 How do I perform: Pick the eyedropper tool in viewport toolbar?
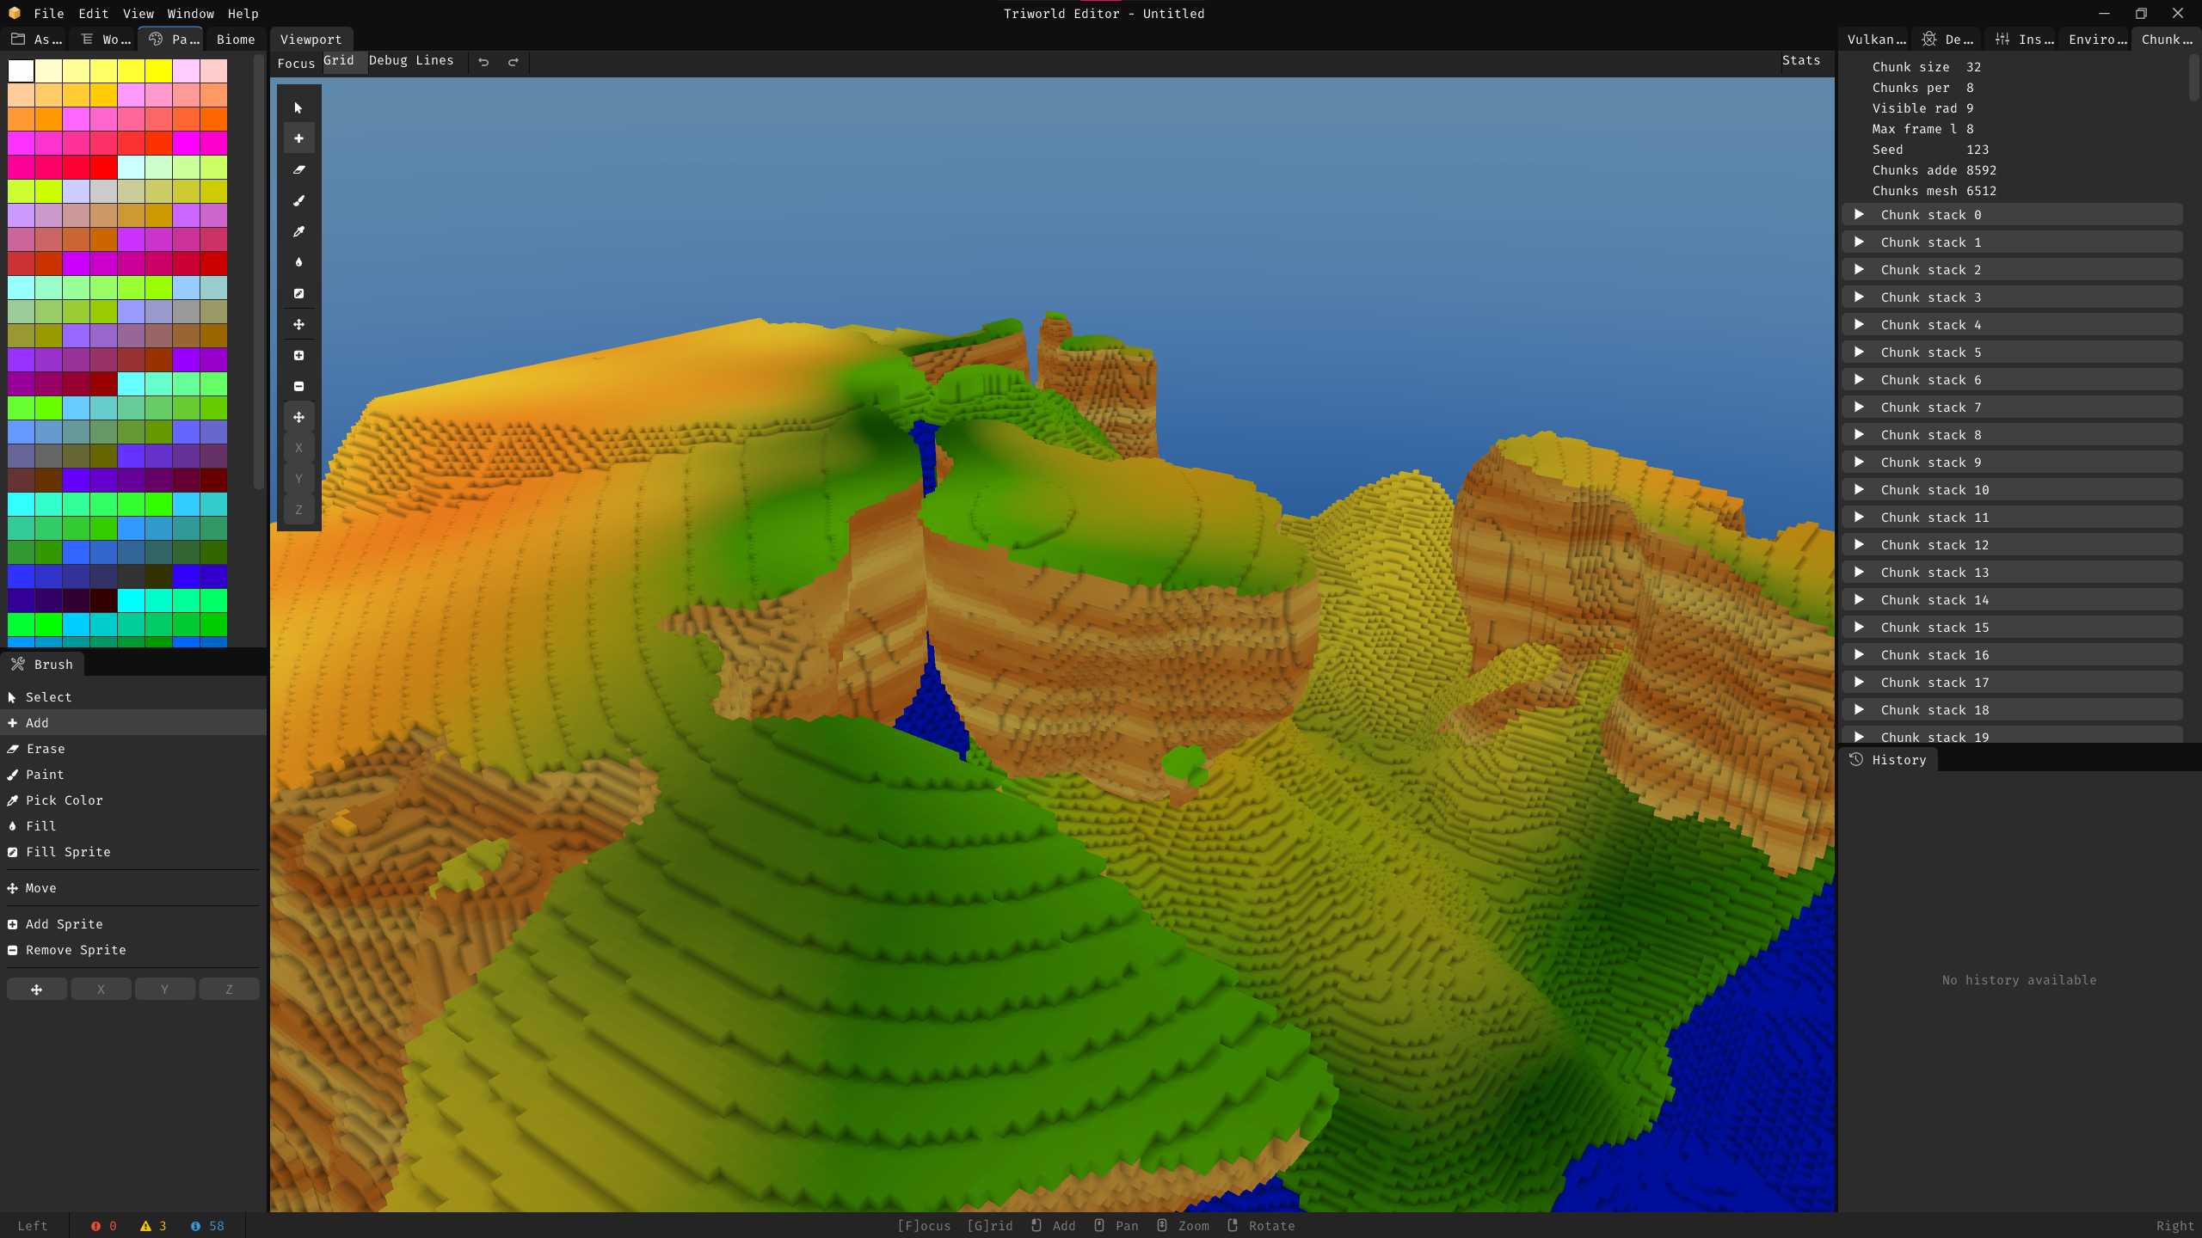pyautogui.click(x=298, y=231)
